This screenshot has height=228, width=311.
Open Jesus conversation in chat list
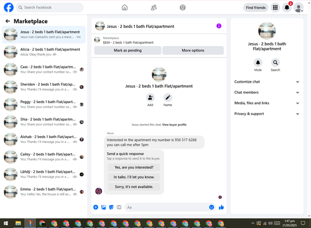(x=44, y=34)
